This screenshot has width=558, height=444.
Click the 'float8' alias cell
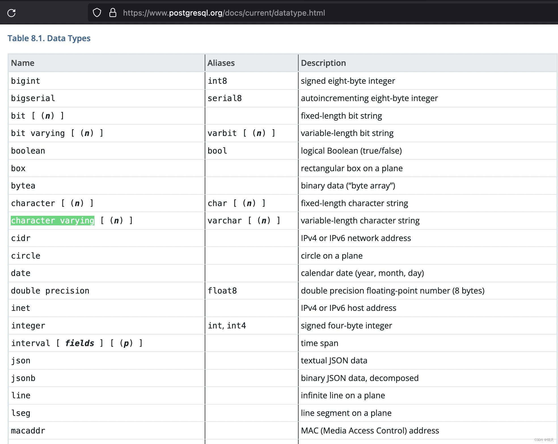click(x=222, y=290)
